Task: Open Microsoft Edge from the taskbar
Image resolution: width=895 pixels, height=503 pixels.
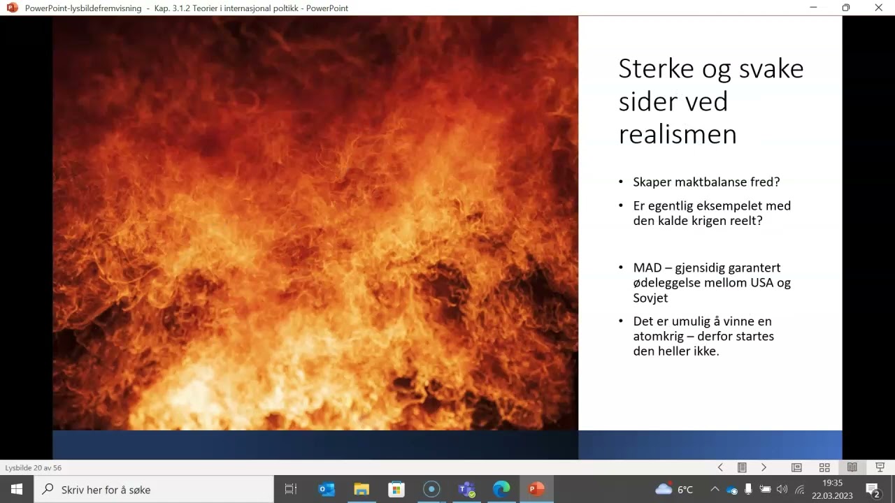Action: coord(501,489)
